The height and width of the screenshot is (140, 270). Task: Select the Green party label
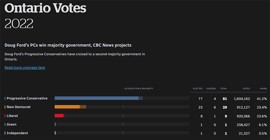[11, 124]
